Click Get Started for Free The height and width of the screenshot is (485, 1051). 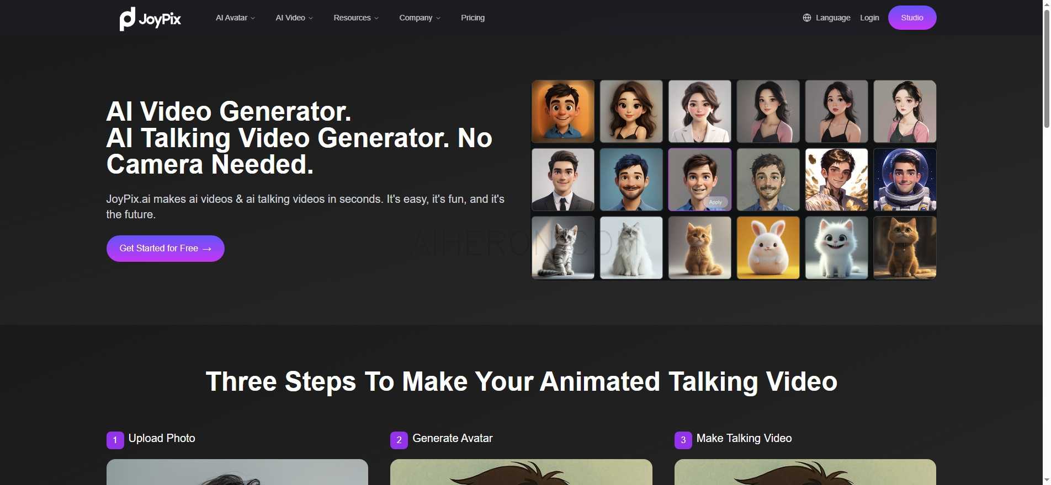165,249
